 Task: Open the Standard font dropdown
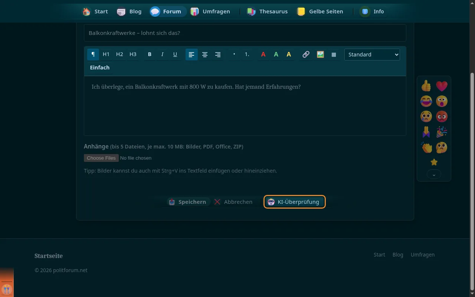372,55
